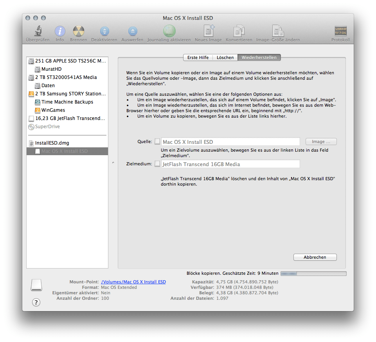Image resolution: width=376 pixels, height=342 pixels.
Task: Click the block copy progress bar
Action: click(313, 274)
